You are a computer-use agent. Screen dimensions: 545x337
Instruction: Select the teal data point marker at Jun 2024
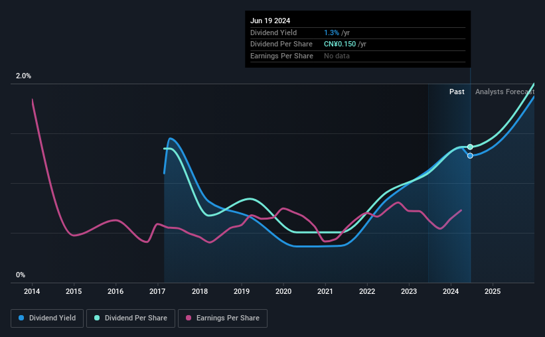470,147
